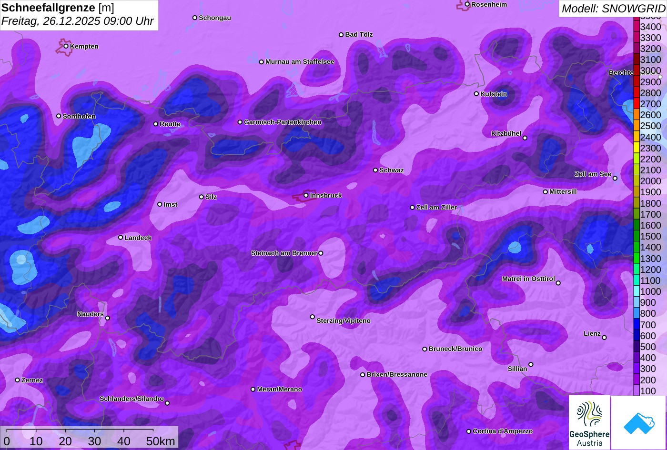Click the Reutte location marker
Image resolution: width=667 pixels, height=450 pixels.
click(x=155, y=124)
